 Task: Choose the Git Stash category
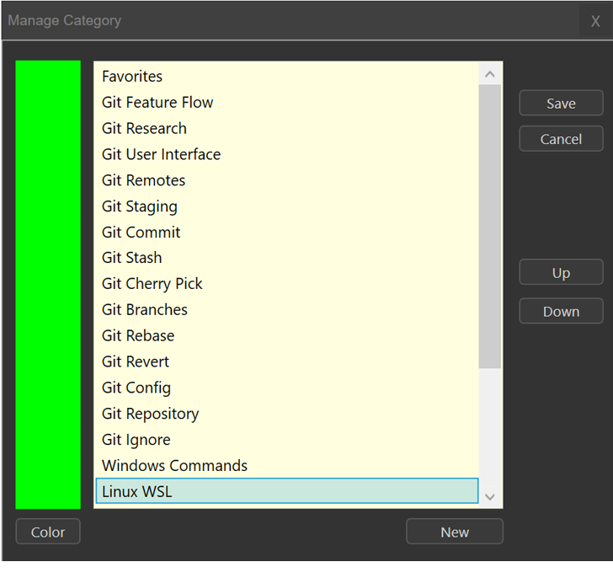pyautogui.click(x=132, y=258)
